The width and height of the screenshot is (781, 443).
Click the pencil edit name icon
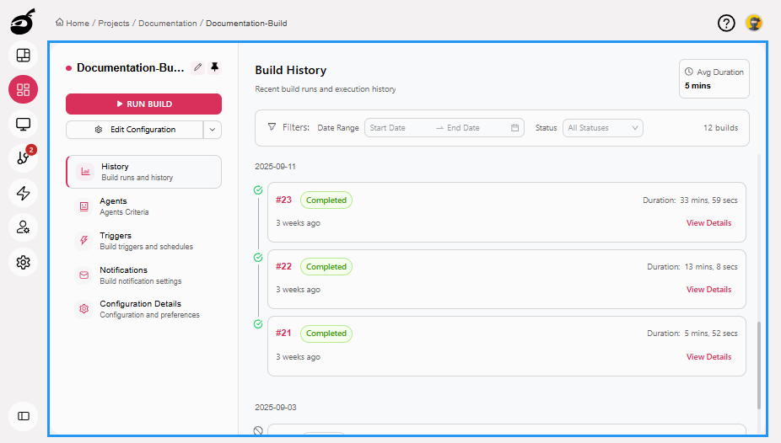tap(197, 67)
